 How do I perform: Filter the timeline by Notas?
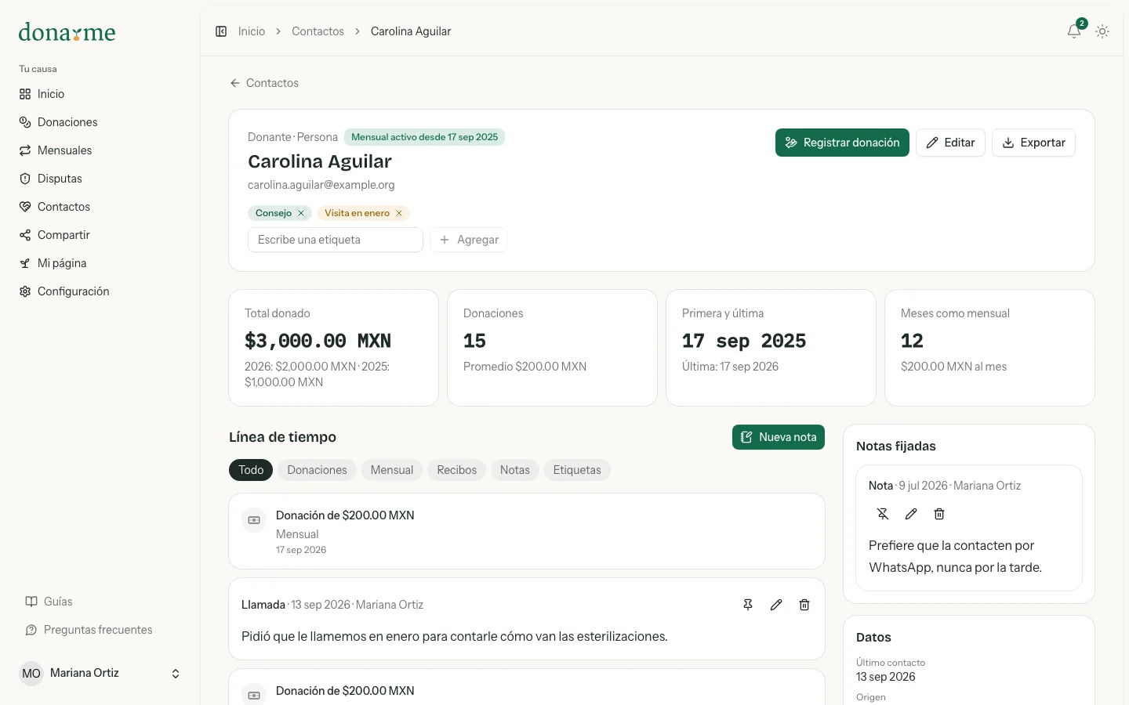pyautogui.click(x=515, y=470)
